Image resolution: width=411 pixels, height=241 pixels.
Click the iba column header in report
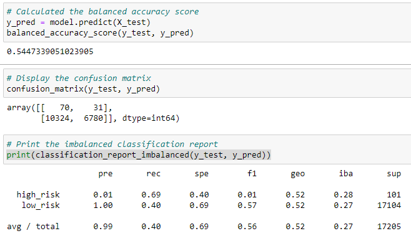click(346, 174)
